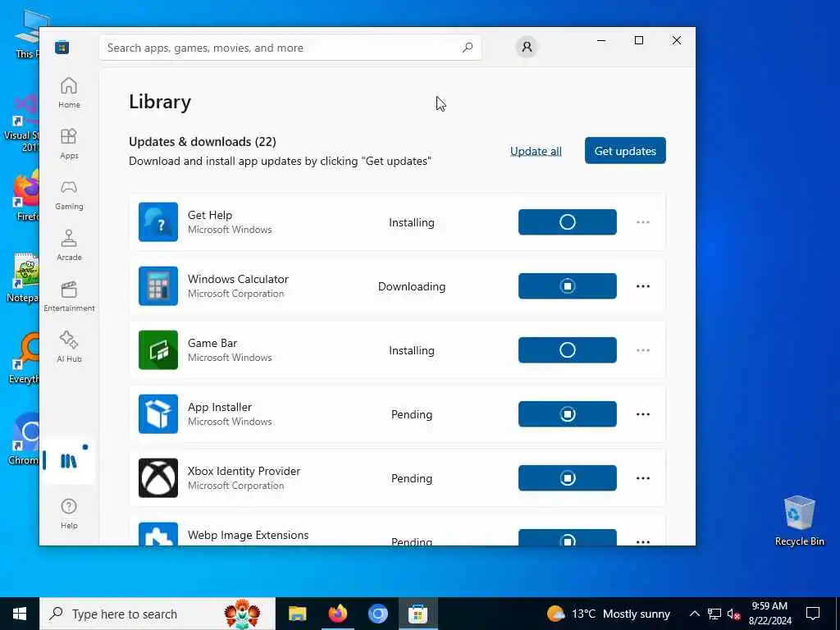Viewport: 840px width, 630px height.
Task: Open Firefox from the taskbar
Action: (337, 614)
